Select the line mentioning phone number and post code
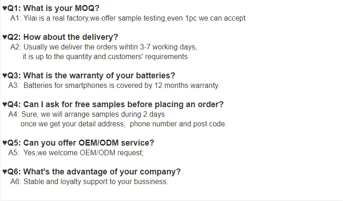Viewport: 343px width, 201px height. (123, 124)
